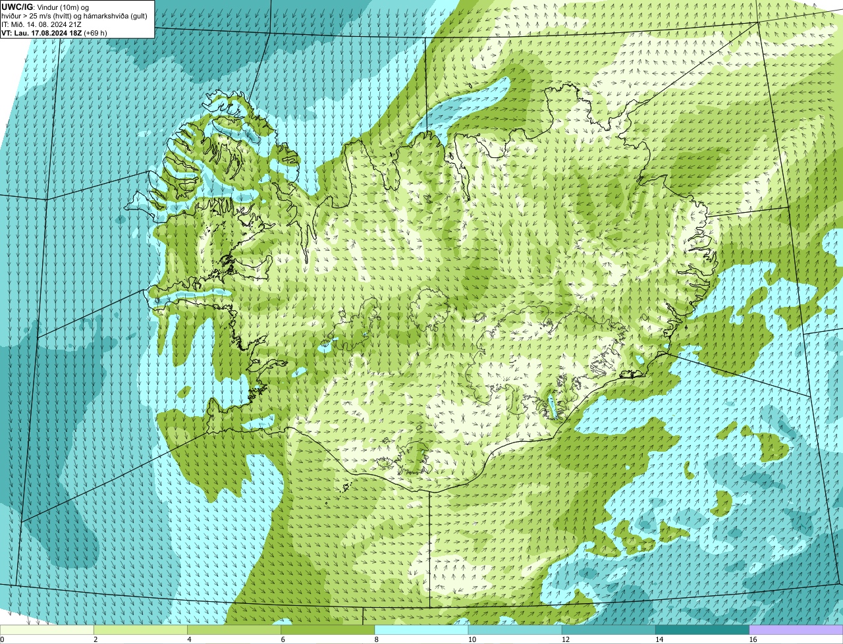Click the color scale label "12"
Screen dimensions: 843x644
[566, 639]
